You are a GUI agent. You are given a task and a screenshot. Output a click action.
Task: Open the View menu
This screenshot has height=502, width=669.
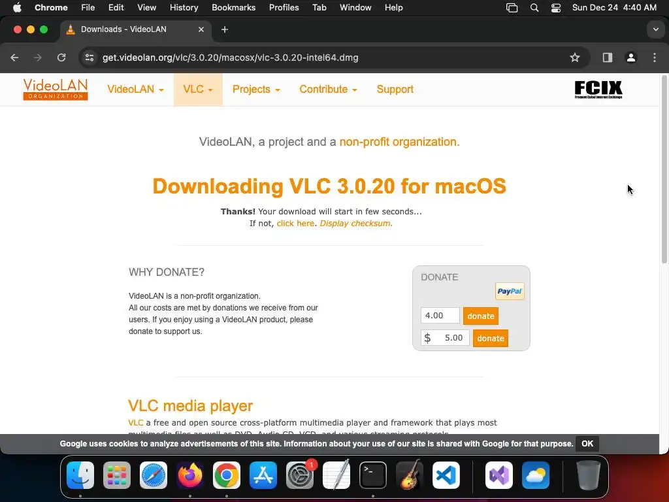click(147, 8)
